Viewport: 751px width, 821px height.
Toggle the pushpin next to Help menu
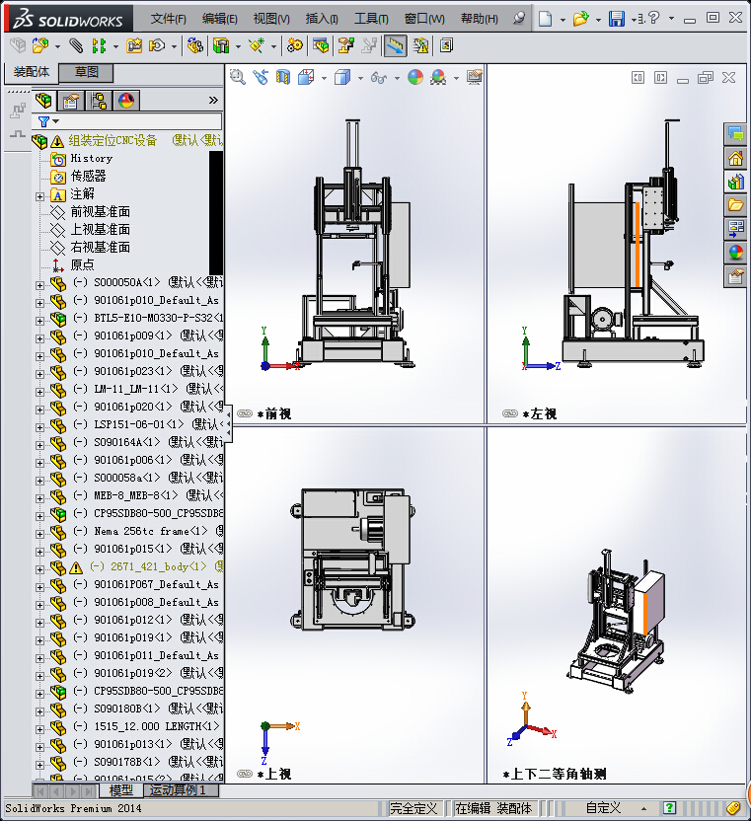click(x=518, y=19)
